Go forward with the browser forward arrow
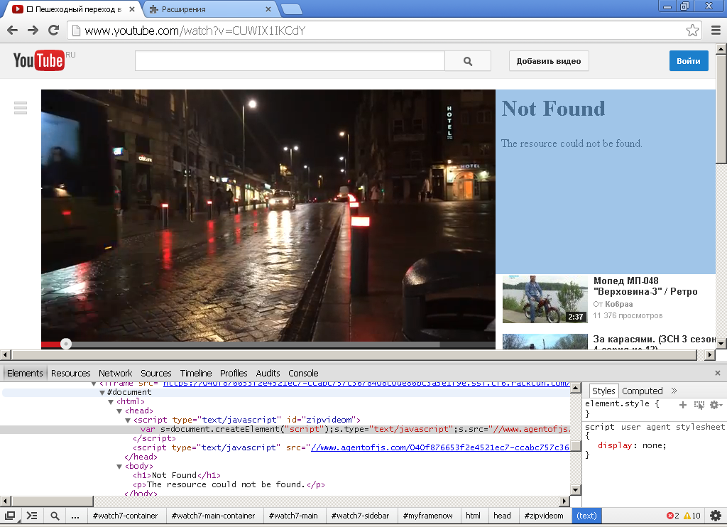 [x=33, y=31]
